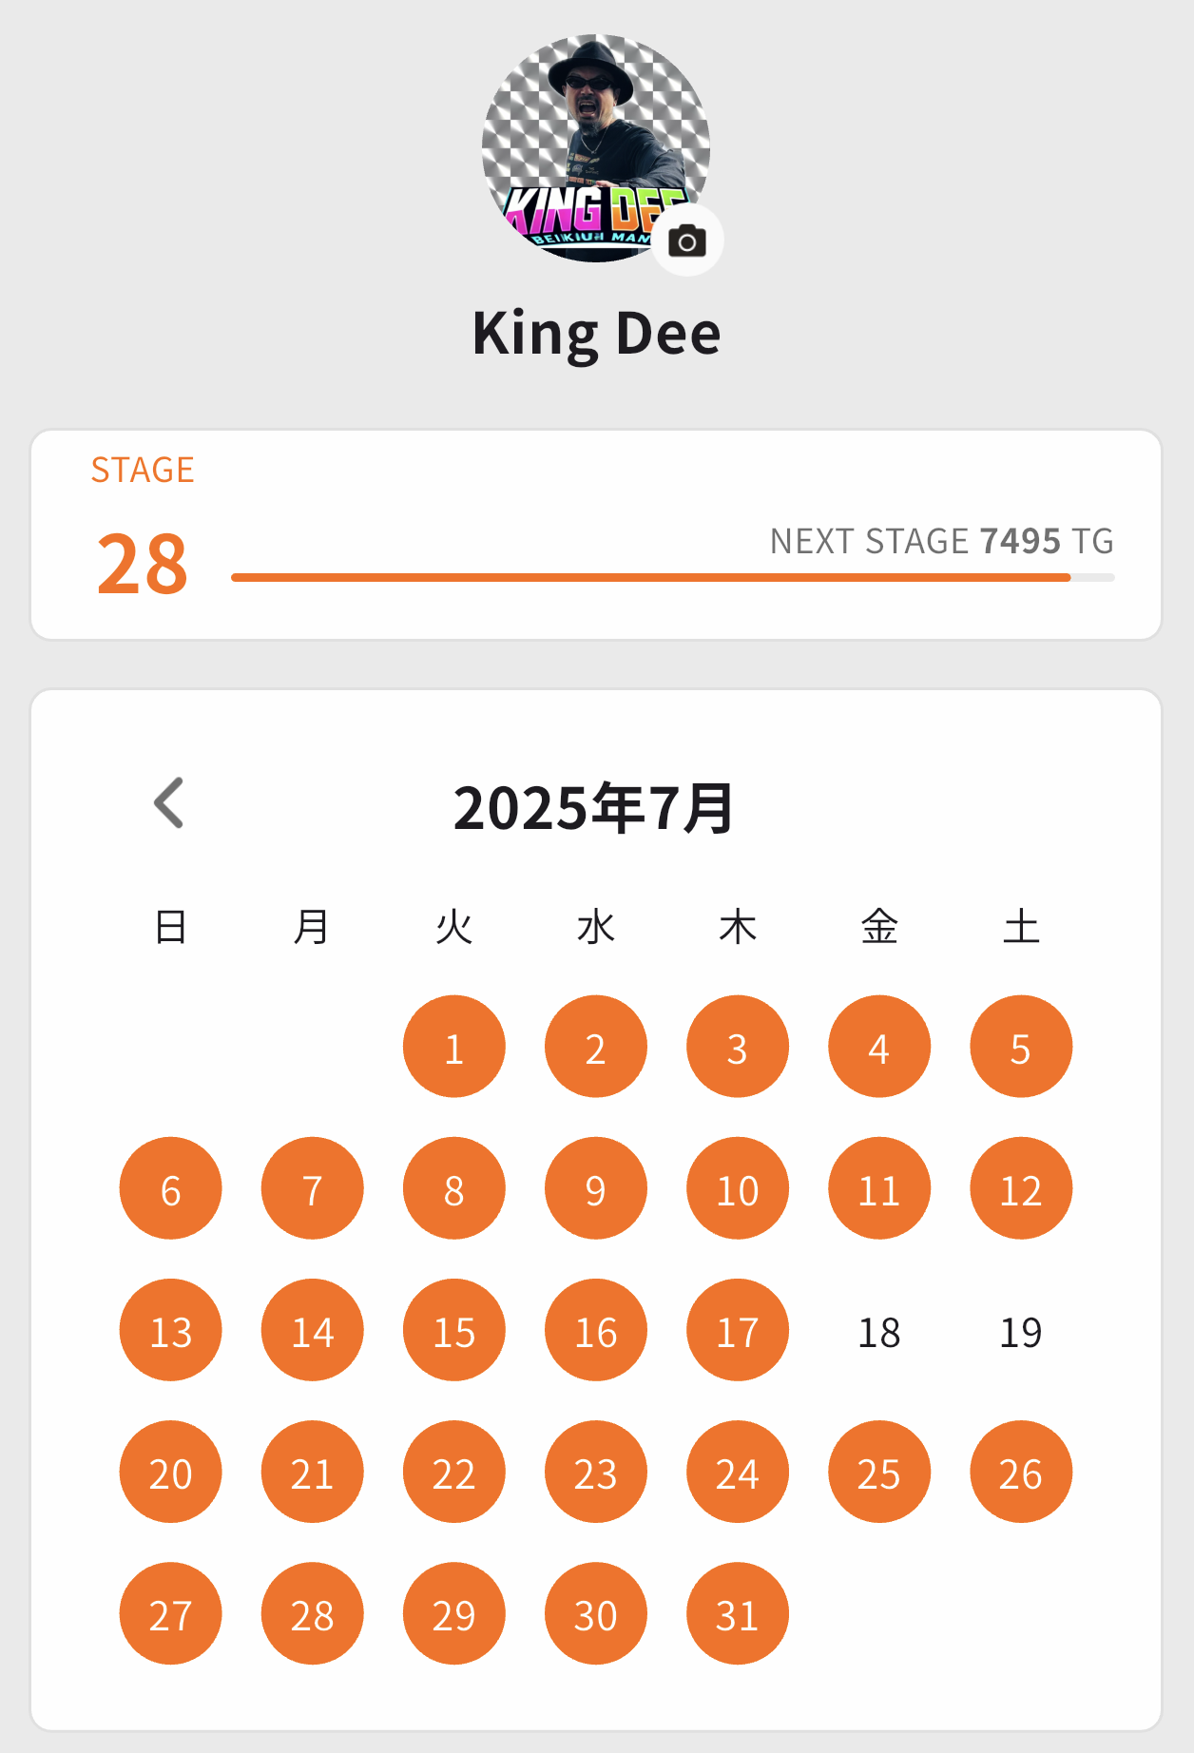This screenshot has width=1194, height=1753.
Task: Tap the NEXT STAGE 7495 TG label
Action: [941, 541]
